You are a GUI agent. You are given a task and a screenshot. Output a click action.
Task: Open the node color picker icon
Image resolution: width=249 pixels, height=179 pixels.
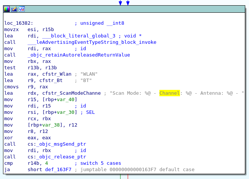[x=7, y=9]
